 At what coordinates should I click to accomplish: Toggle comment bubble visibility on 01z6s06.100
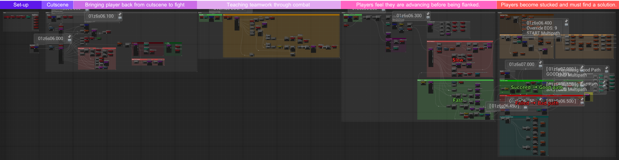(x=120, y=18)
